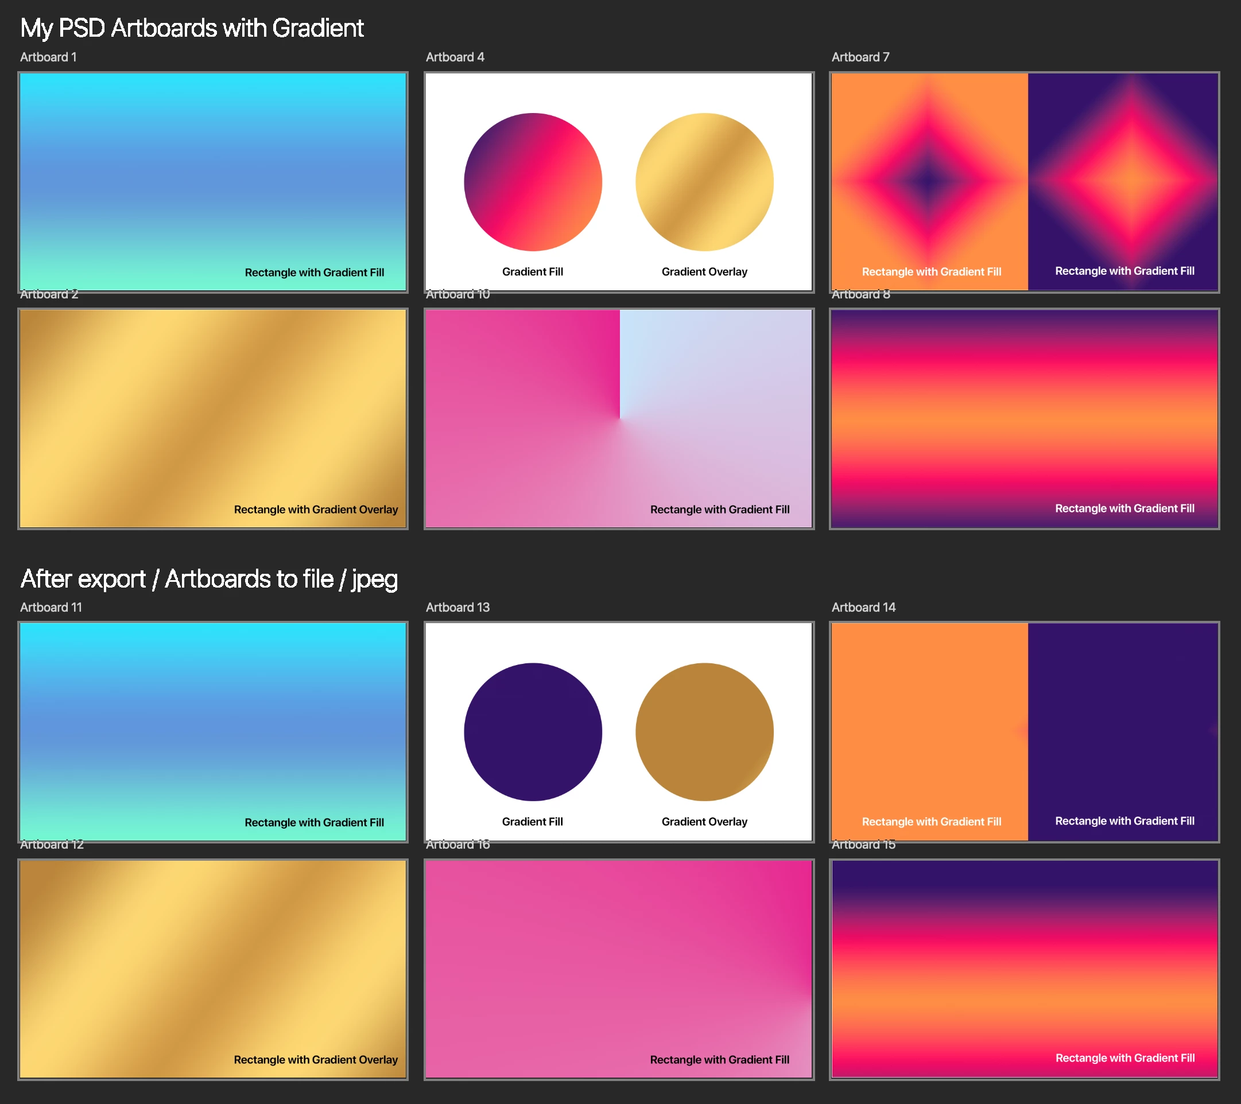This screenshot has height=1104, width=1241.
Task: Select the 'After export / Artboards to file / jpeg' heading
Action: pyautogui.click(x=209, y=578)
